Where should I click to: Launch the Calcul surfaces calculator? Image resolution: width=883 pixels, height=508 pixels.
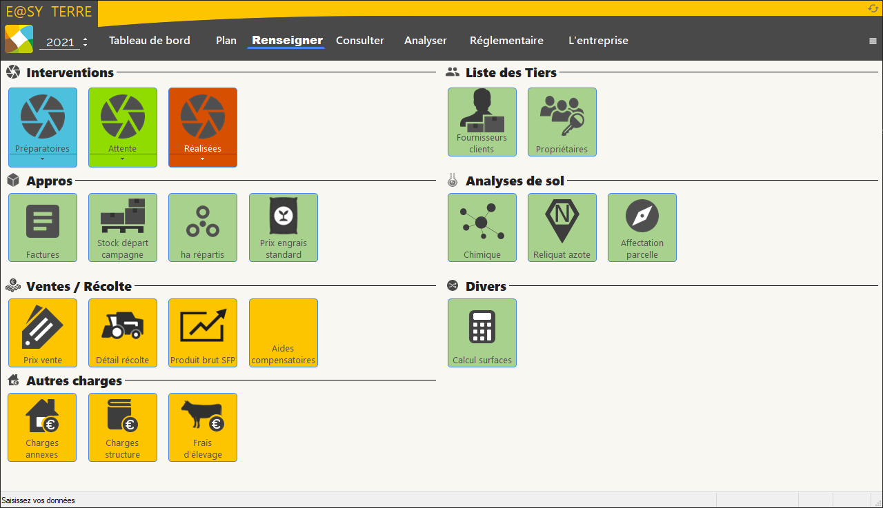pyautogui.click(x=482, y=333)
